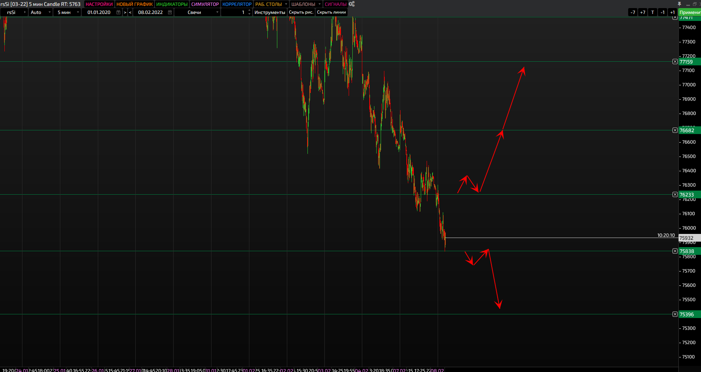Remove the 76233 level line
Screen dimensions: 701x372
tap(675, 195)
